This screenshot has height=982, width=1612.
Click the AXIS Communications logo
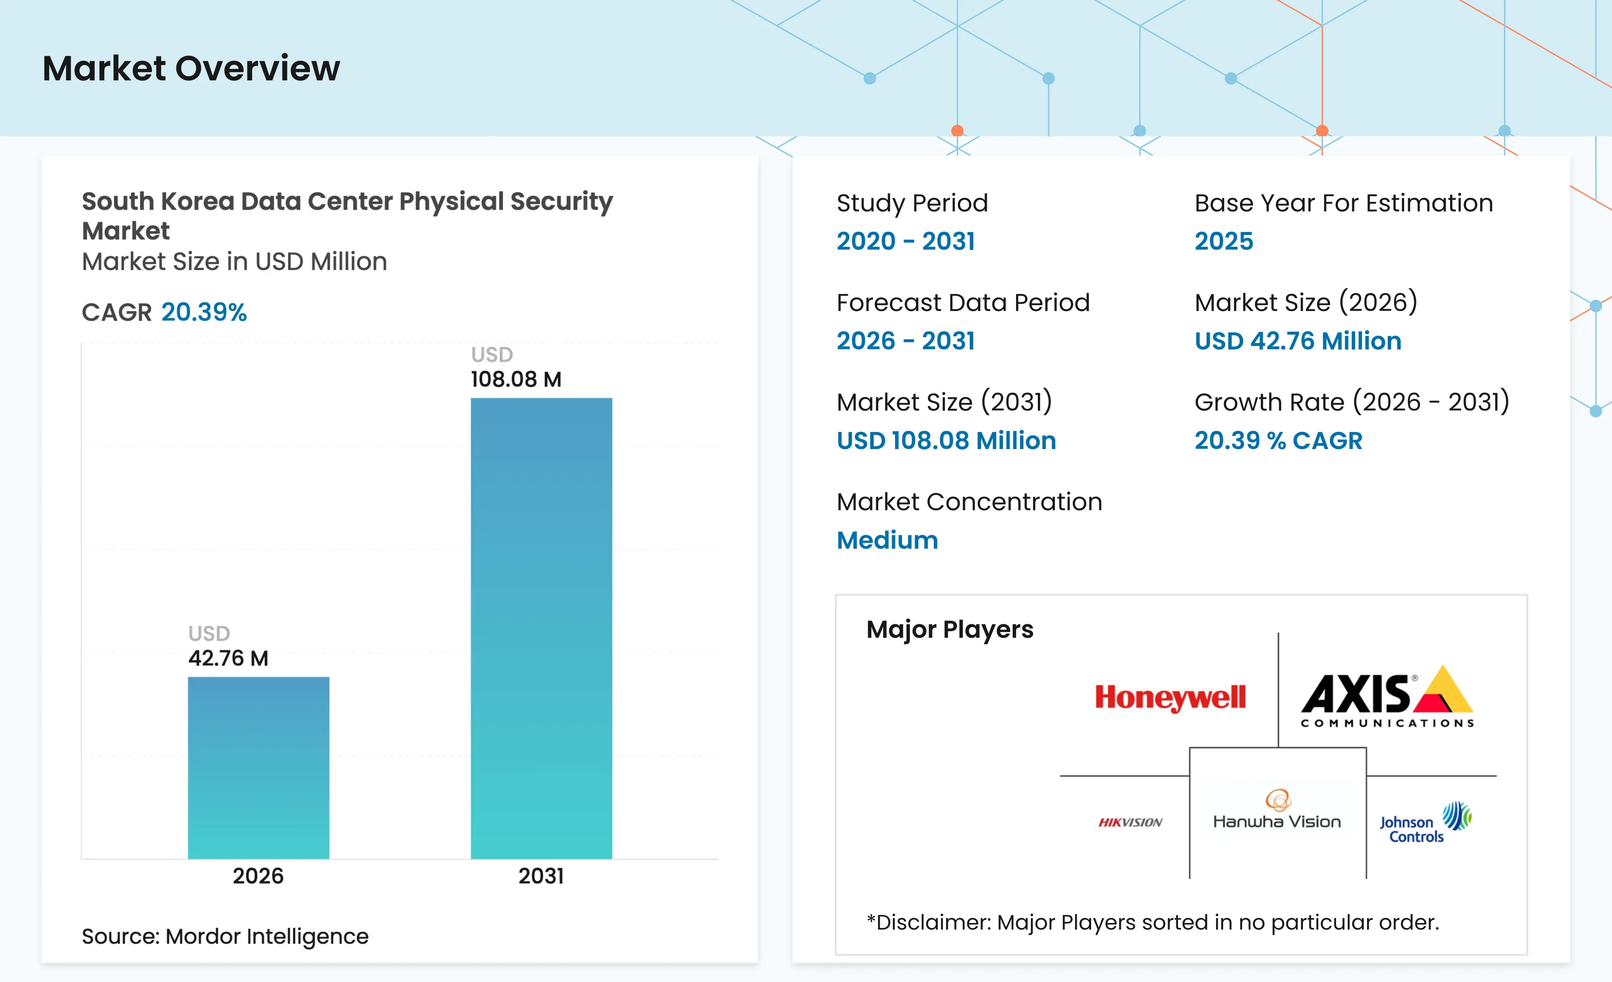tap(1387, 697)
